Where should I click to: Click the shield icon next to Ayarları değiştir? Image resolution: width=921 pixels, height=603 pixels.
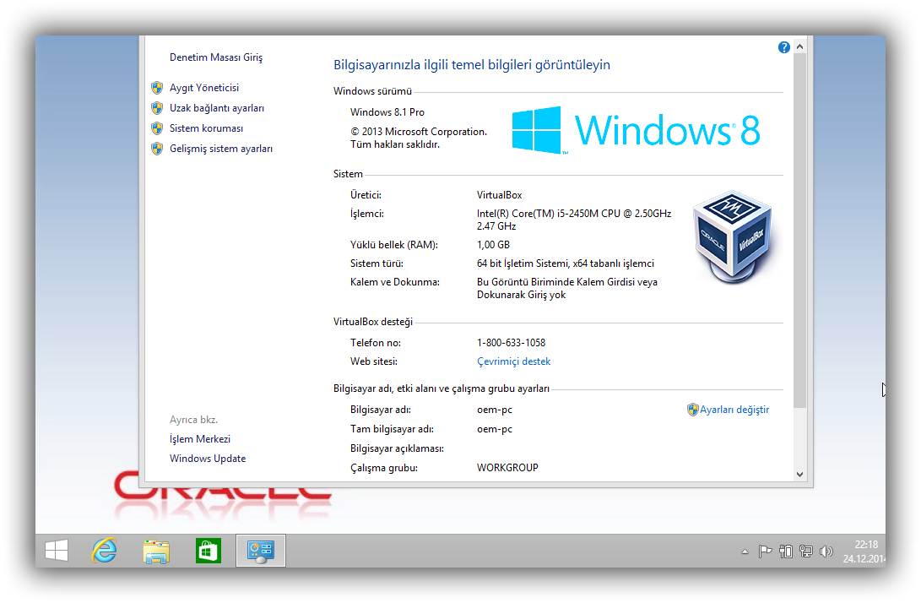click(692, 410)
